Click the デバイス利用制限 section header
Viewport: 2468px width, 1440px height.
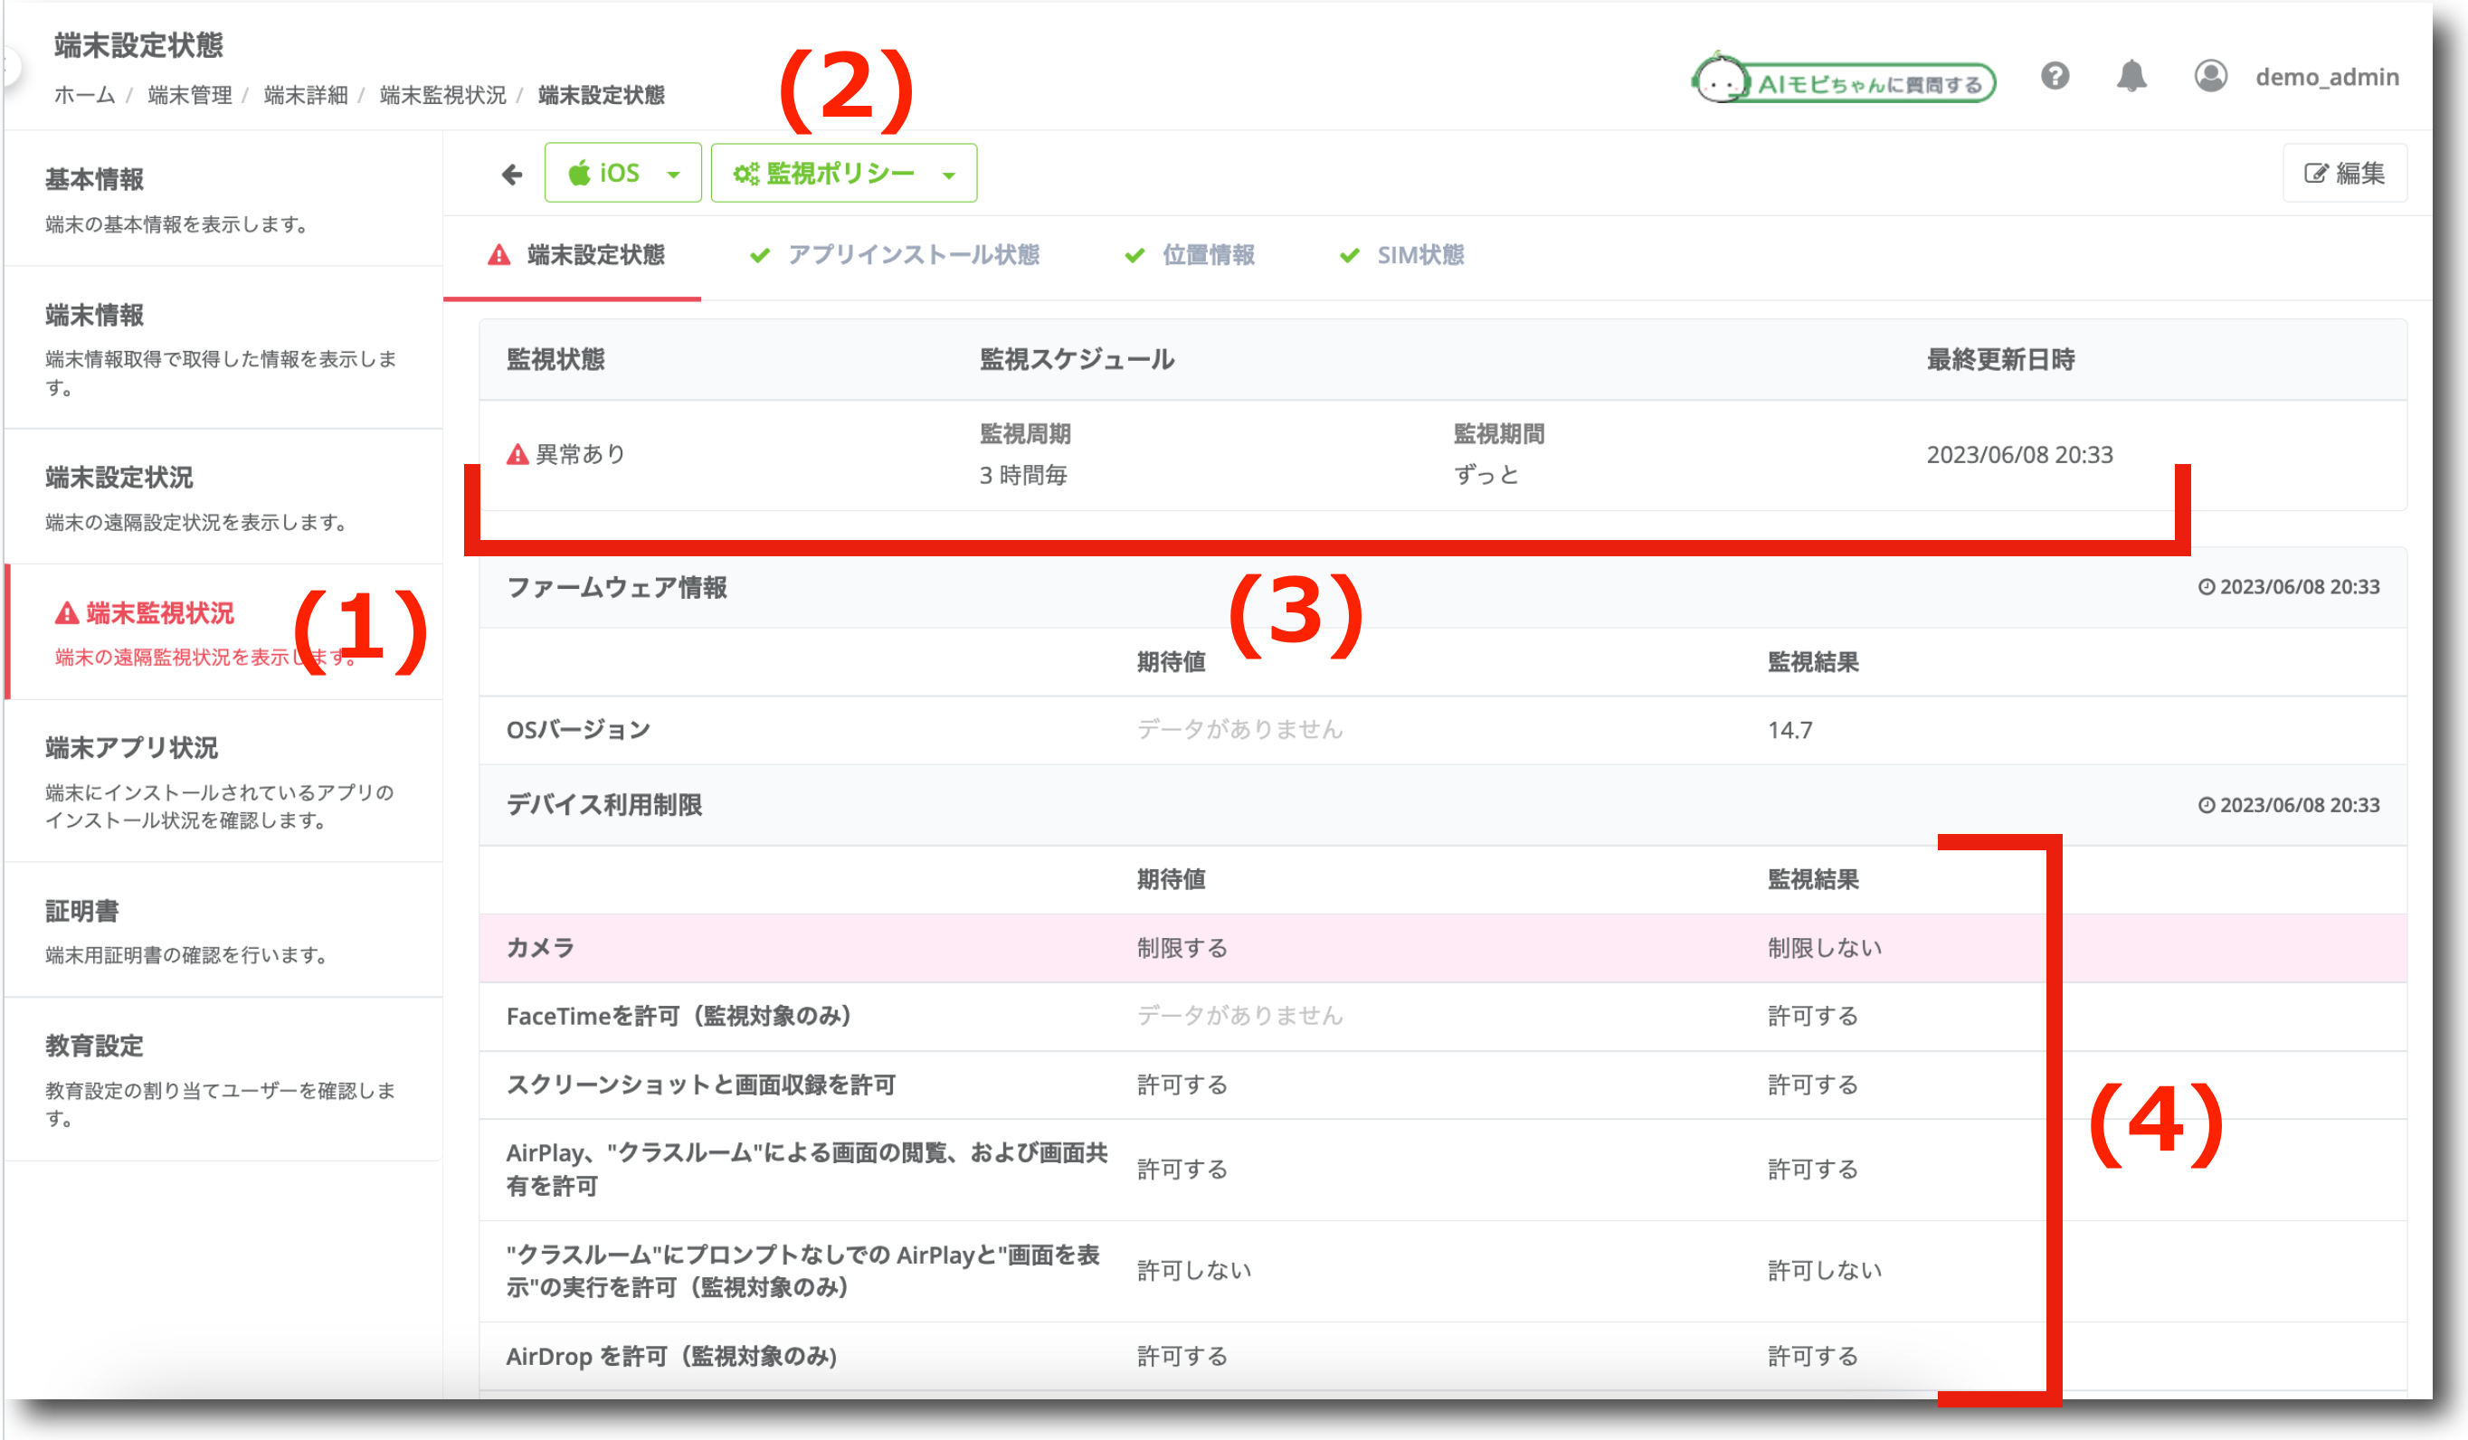pyautogui.click(x=603, y=806)
